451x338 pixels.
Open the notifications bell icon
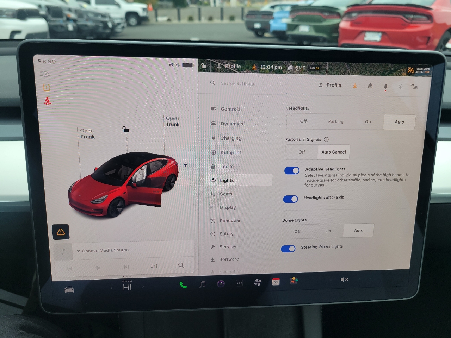click(x=385, y=86)
